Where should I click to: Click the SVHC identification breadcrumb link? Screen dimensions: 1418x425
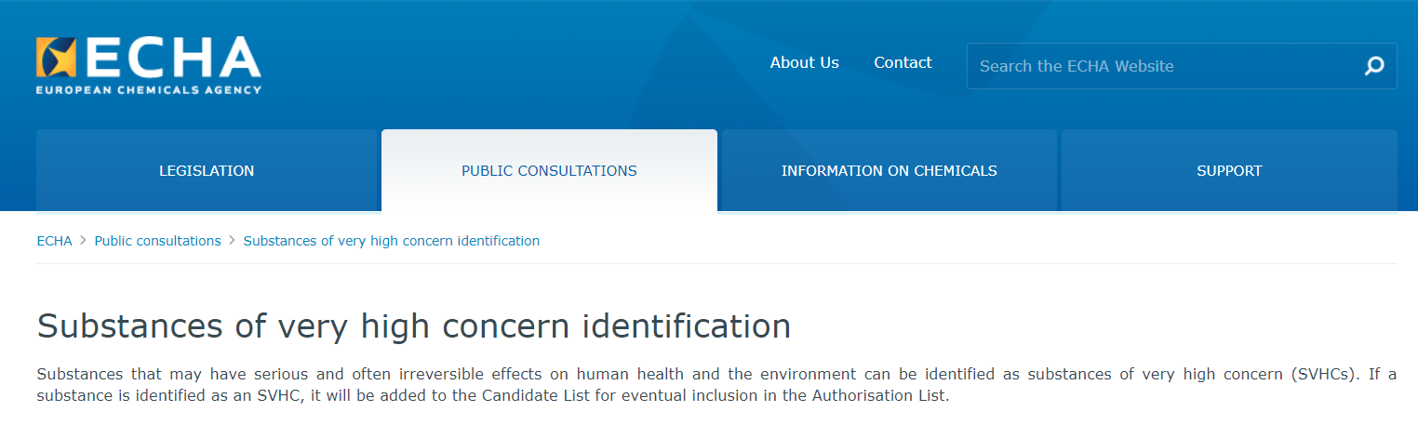[x=391, y=241]
